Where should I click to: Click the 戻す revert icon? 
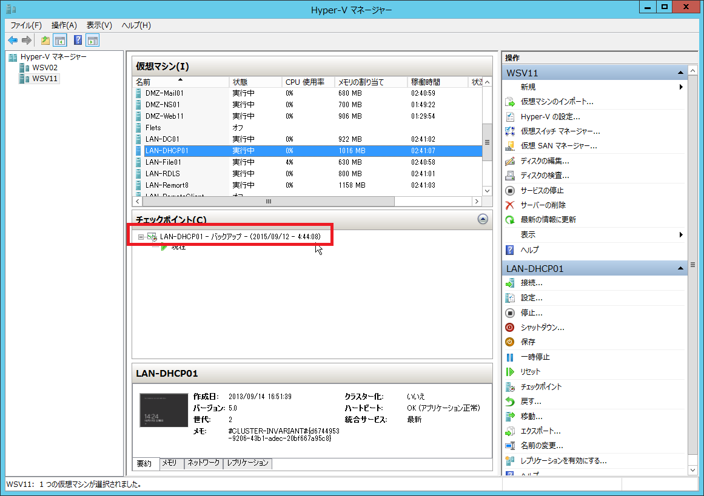[510, 402]
